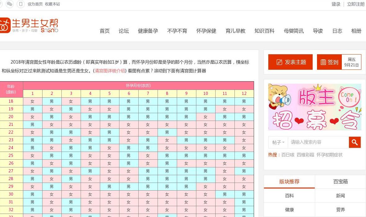Click the 立即注册 register link
This screenshot has width=366, height=217.
pyautogui.click(x=356, y=4)
